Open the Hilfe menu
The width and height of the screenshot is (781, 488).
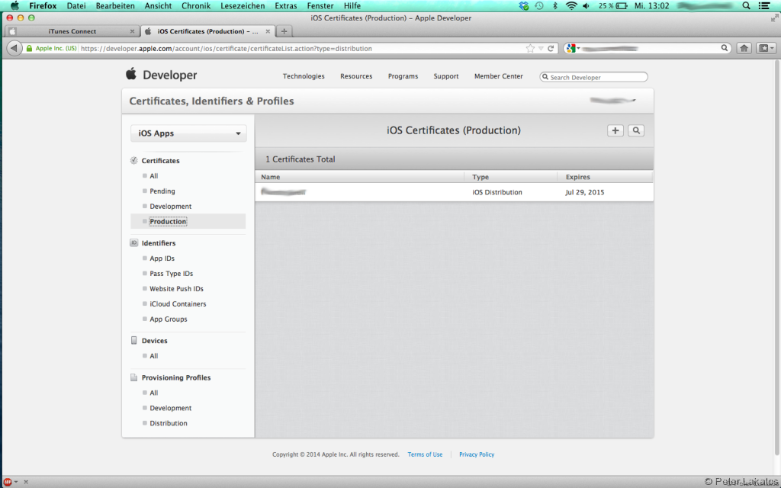pyautogui.click(x=352, y=6)
